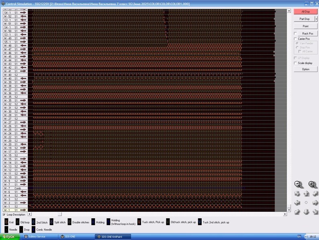Select the M-7 Comb row
Image resolution: width=319 pixels, height=240 pixels.
15,188
